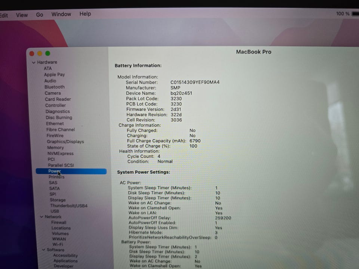Image resolution: width=359 pixels, height=269 pixels.
Task: Select Ethernet in the sidebar
Action: pos(55,124)
